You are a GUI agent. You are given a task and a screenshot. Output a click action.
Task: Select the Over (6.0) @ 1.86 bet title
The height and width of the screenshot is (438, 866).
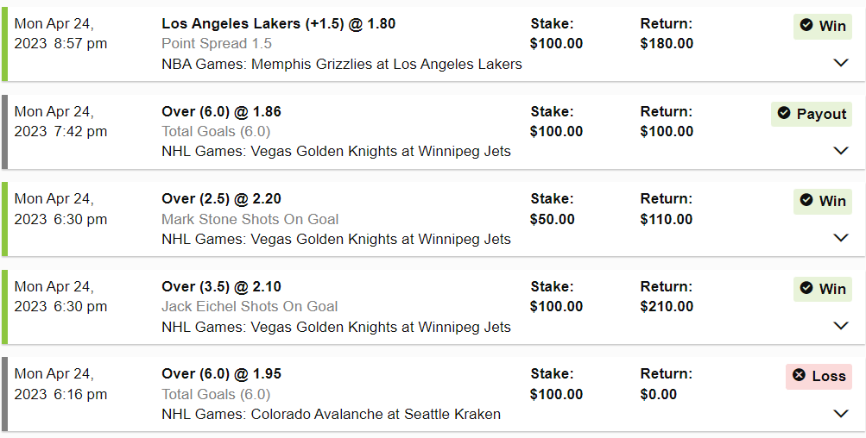(x=221, y=111)
